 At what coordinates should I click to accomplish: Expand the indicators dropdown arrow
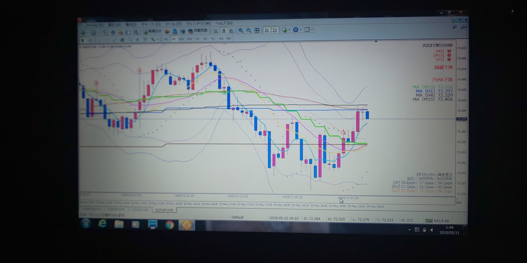(x=289, y=30)
